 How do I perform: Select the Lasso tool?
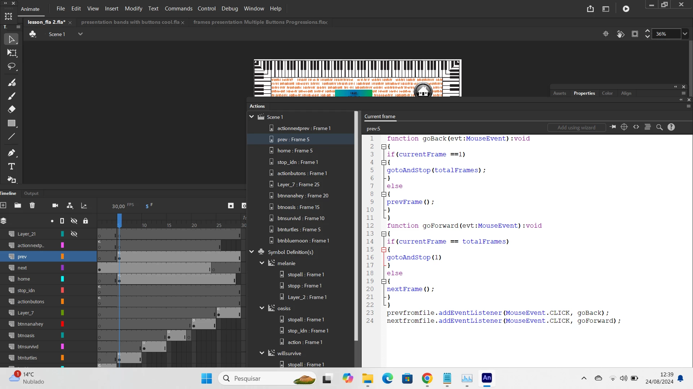[x=12, y=67]
